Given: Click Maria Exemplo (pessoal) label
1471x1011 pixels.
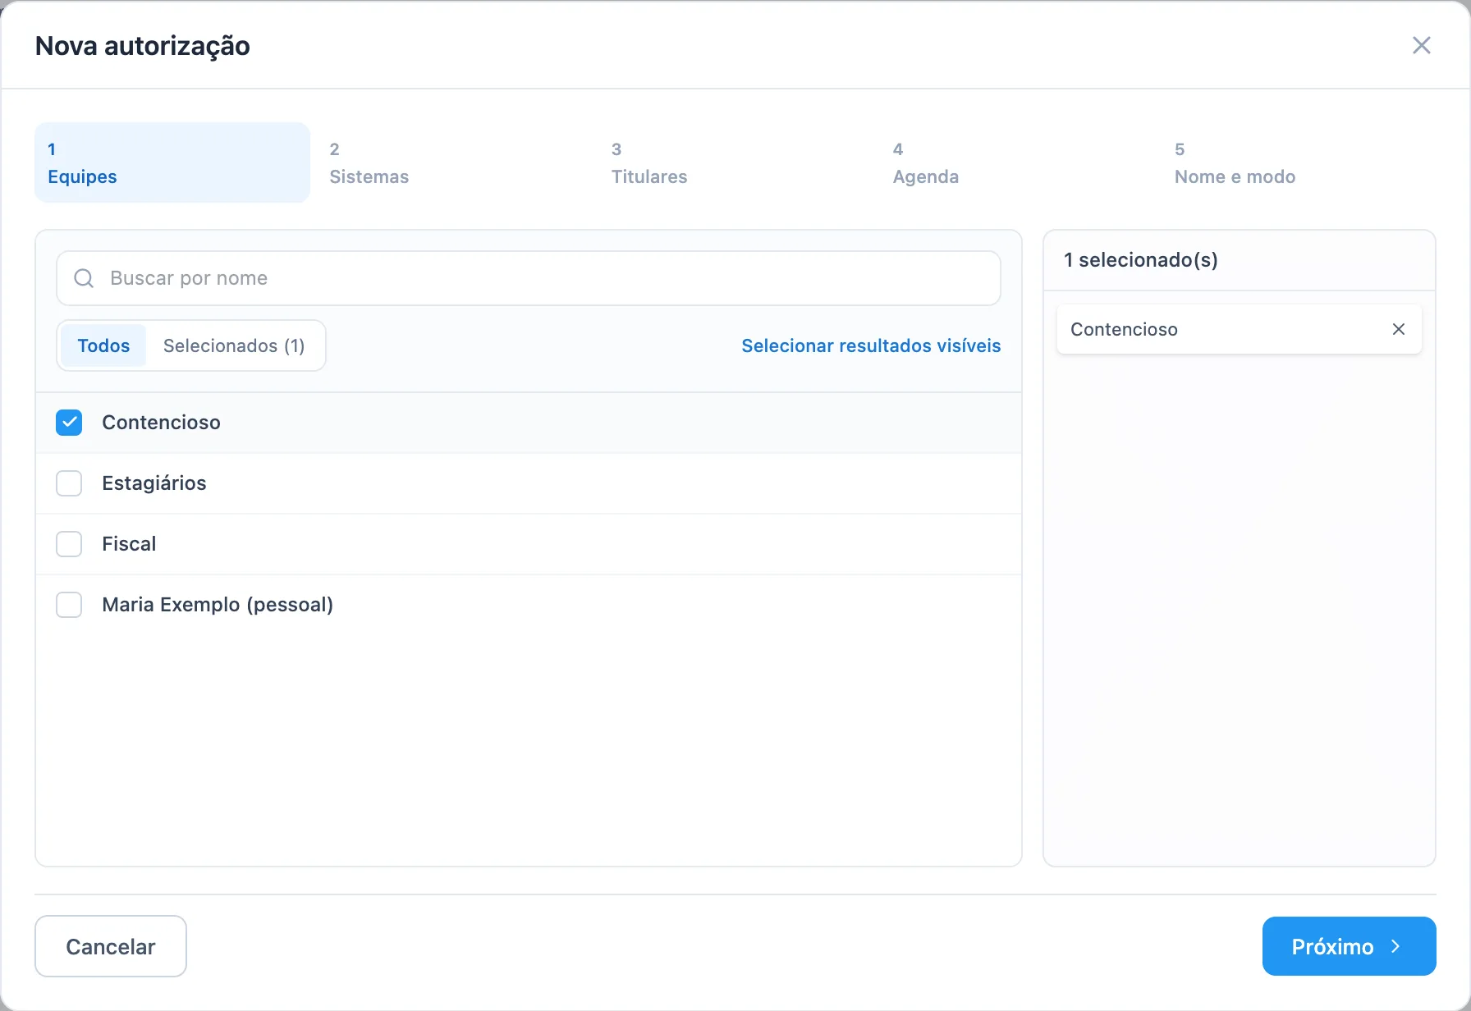Looking at the screenshot, I should pyautogui.click(x=218, y=605).
